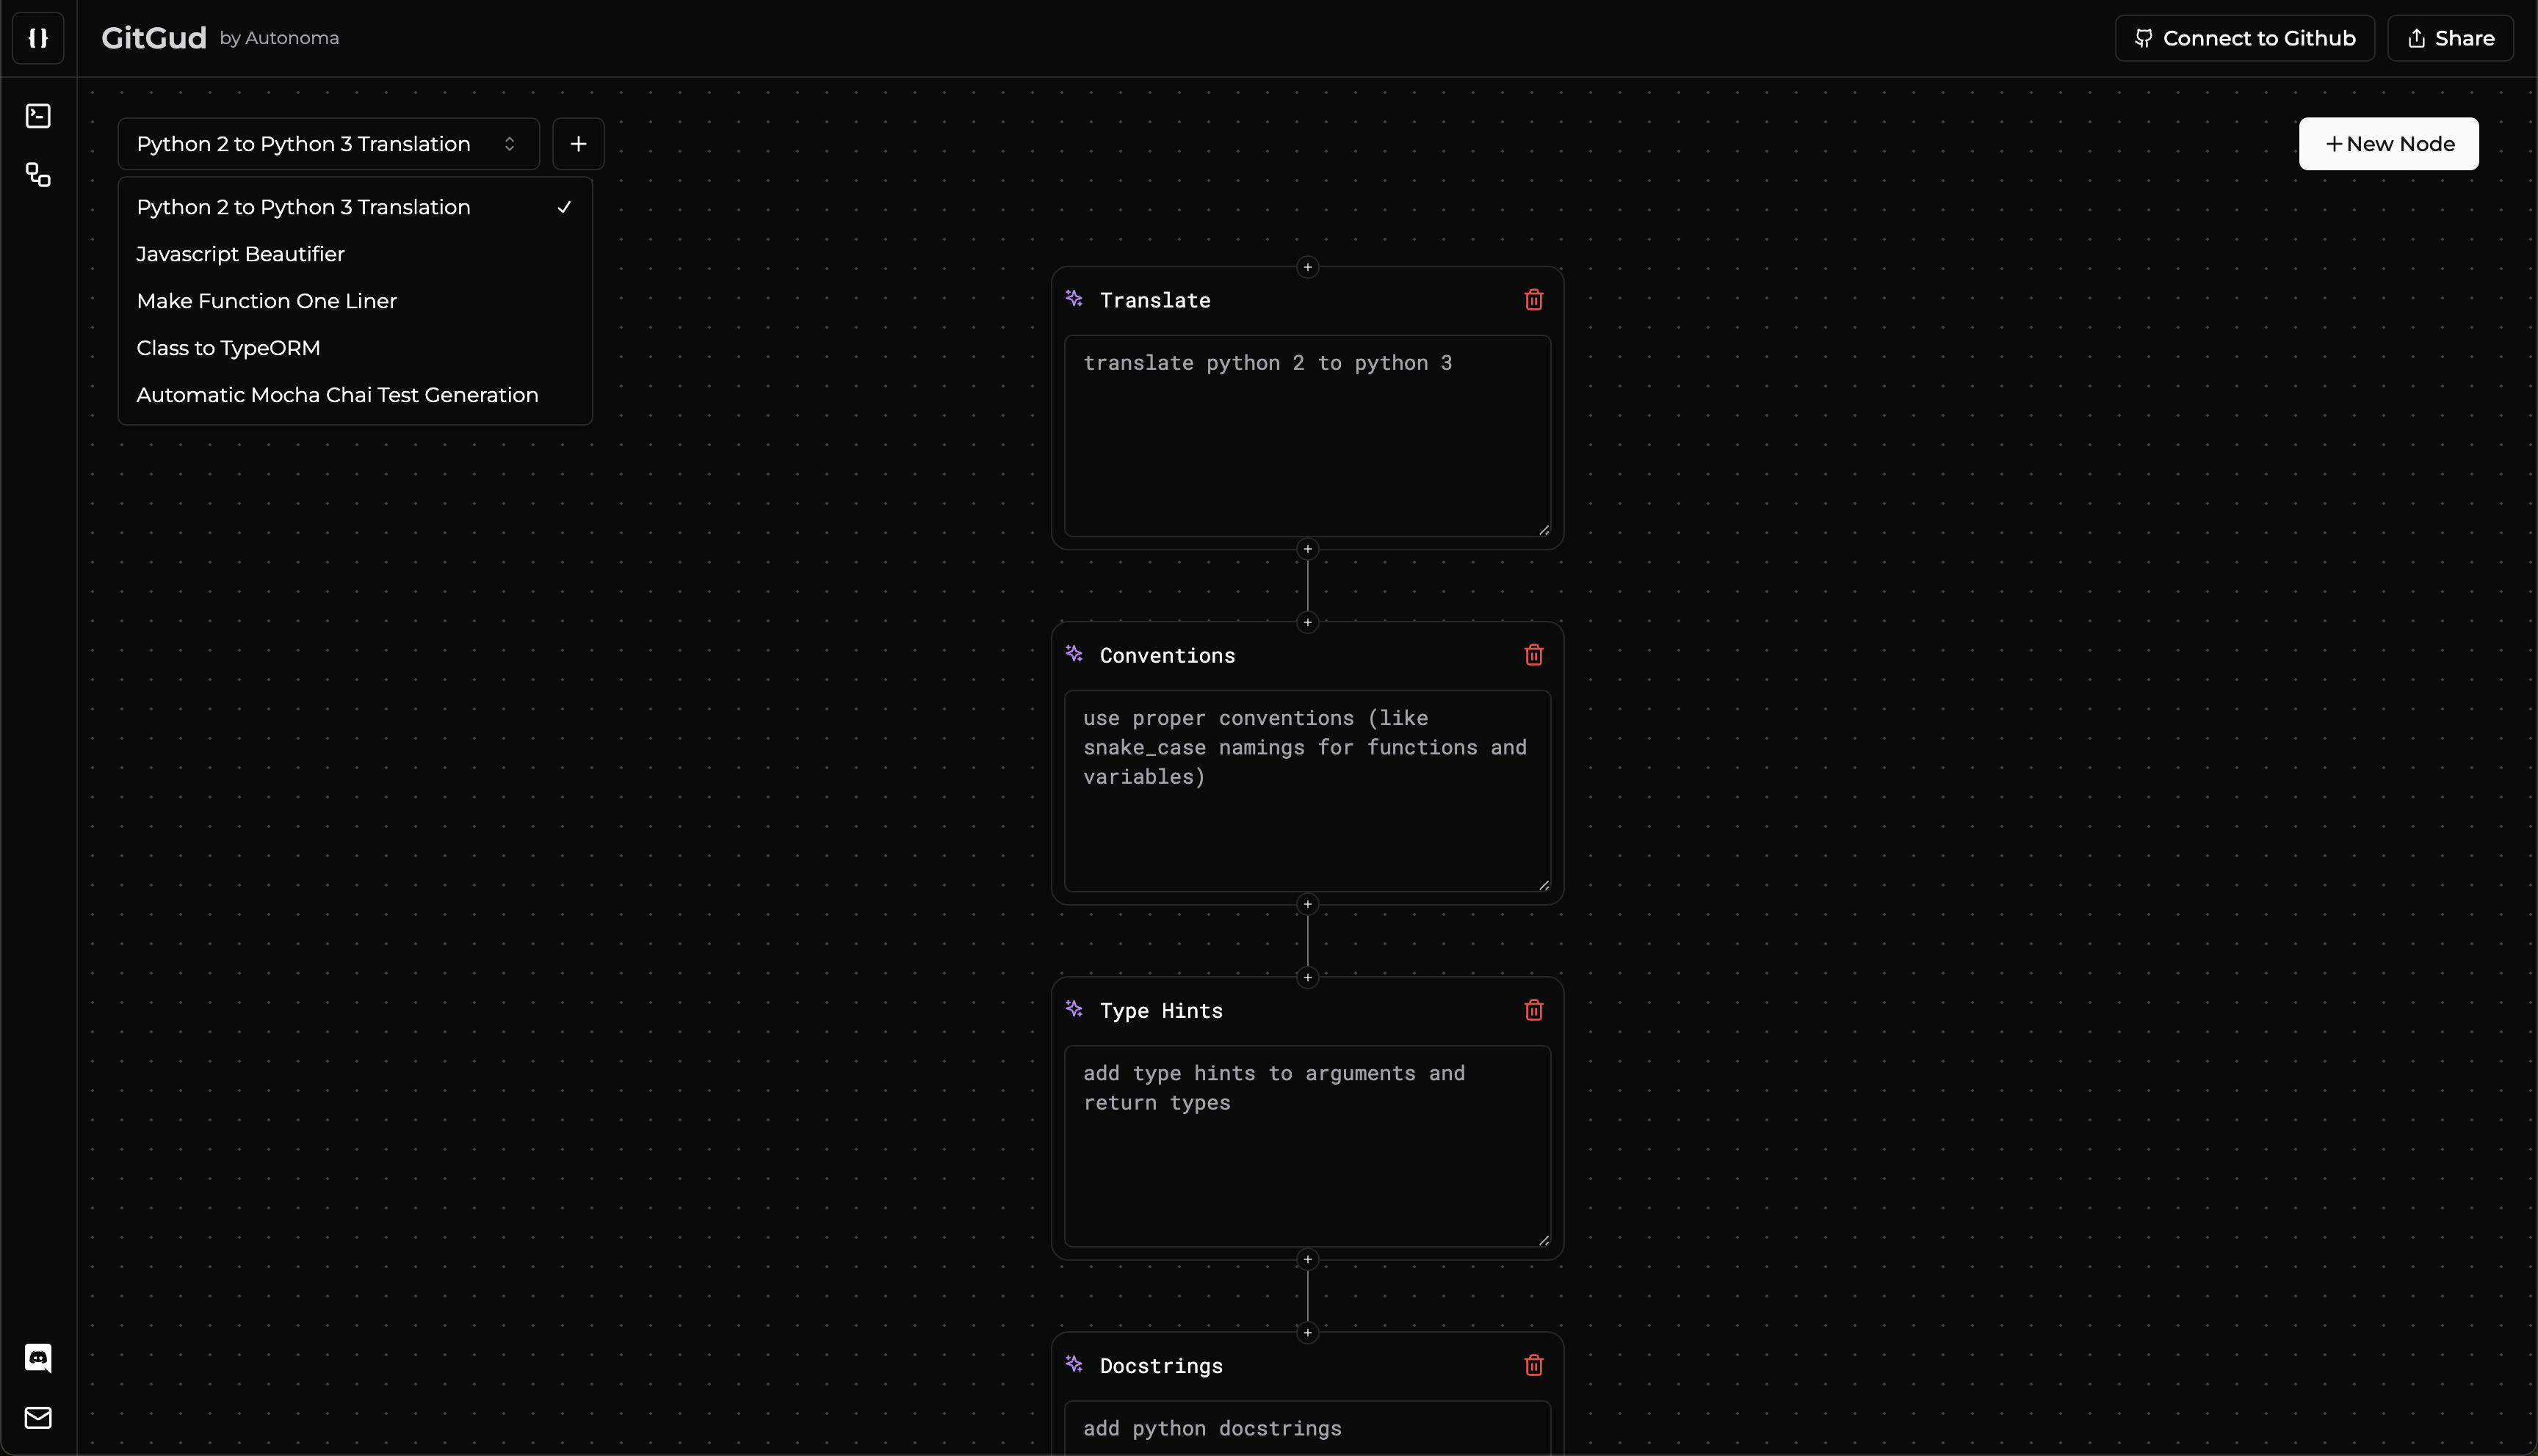Viewport: 2538px width, 1456px height.
Task: Click the mail envelope icon in sidebar
Action: (x=38, y=1417)
